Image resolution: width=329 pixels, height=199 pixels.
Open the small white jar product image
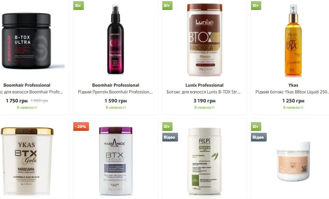(293, 161)
